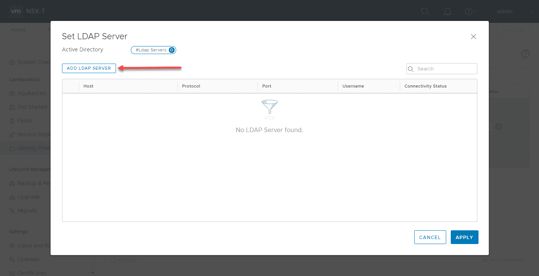
Task: Click the chevron near Certificates at sidebar bottom
Action: [92, 273]
